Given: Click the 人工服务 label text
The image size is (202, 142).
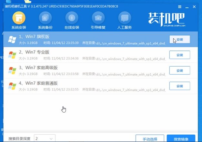Looking at the screenshot, I should (125, 27).
